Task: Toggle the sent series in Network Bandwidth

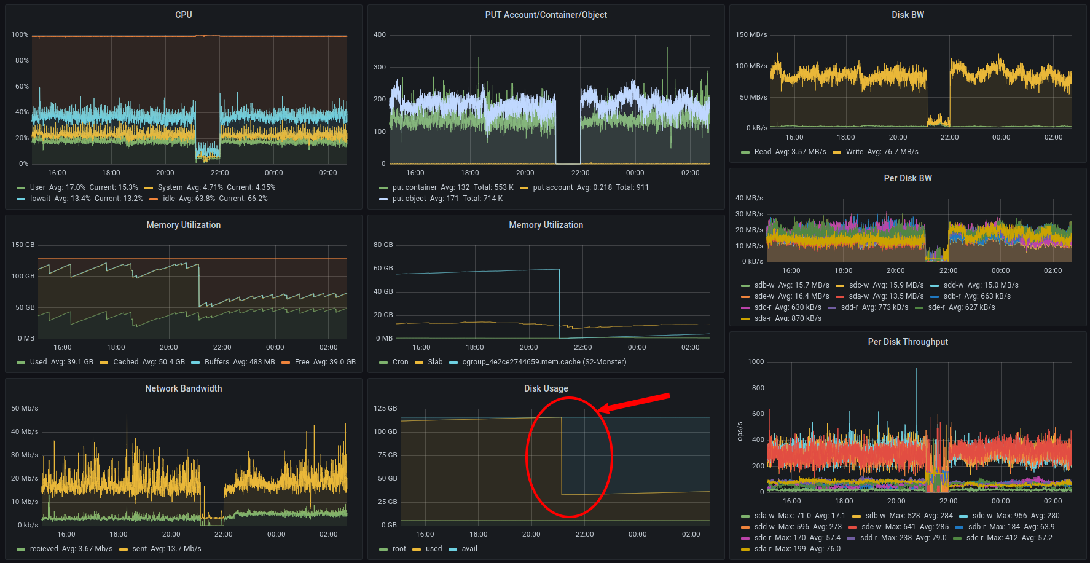Action: coord(139,549)
